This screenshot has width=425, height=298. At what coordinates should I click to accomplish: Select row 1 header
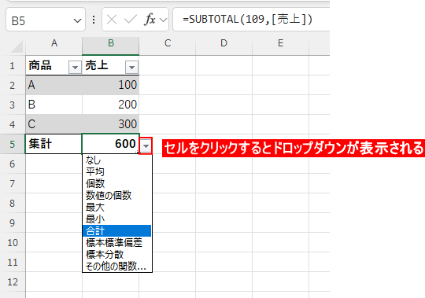pyautogui.click(x=13, y=65)
